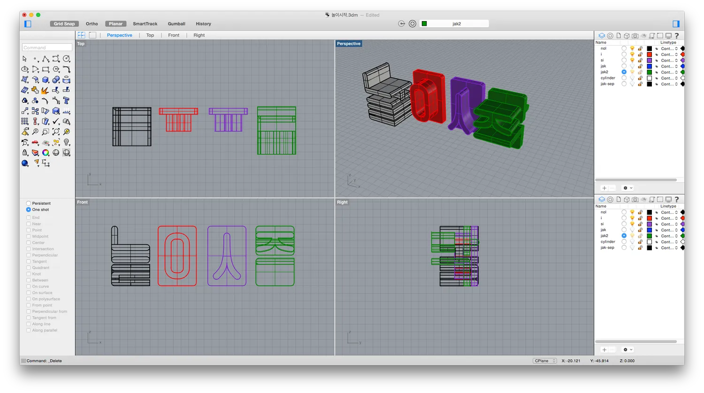Pick the Circle tool in left toolbar
Viewport: 704px width, 393px height.
[x=67, y=59]
